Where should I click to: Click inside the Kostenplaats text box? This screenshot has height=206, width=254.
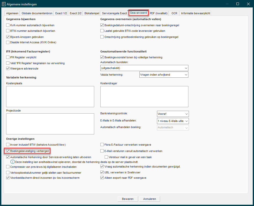[50, 96]
